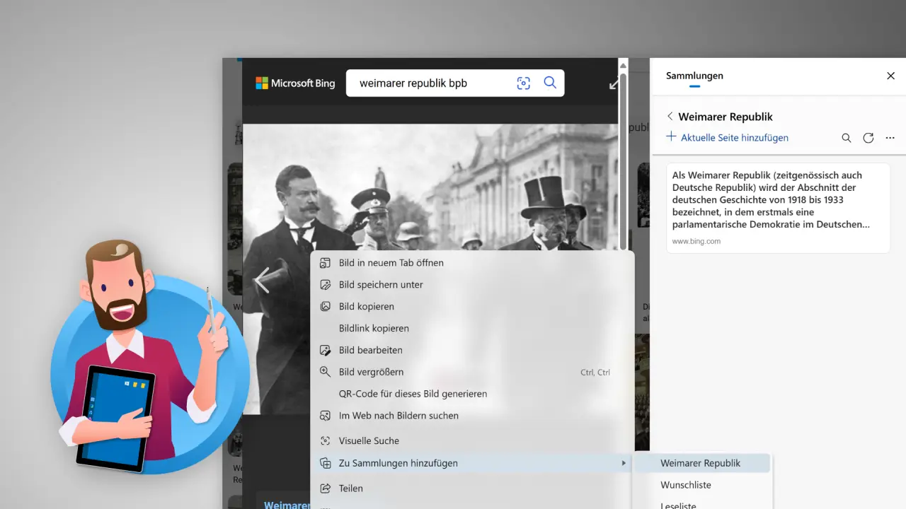This screenshot has height=509, width=906.
Task: Select Bild in neuem Tab öffnen
Action: click(391, 262)
